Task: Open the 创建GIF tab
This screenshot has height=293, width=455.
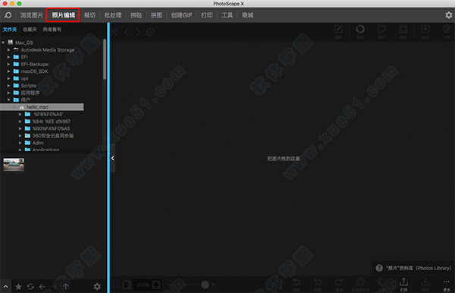Action: tap(181, 15)
